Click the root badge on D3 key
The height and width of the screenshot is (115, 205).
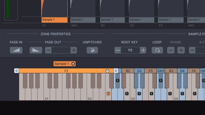click(139, 94)
